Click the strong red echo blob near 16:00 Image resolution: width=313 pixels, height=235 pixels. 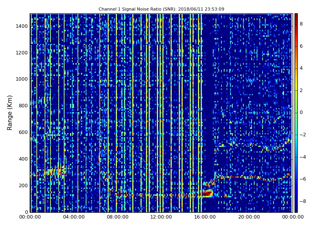[207, 193]
